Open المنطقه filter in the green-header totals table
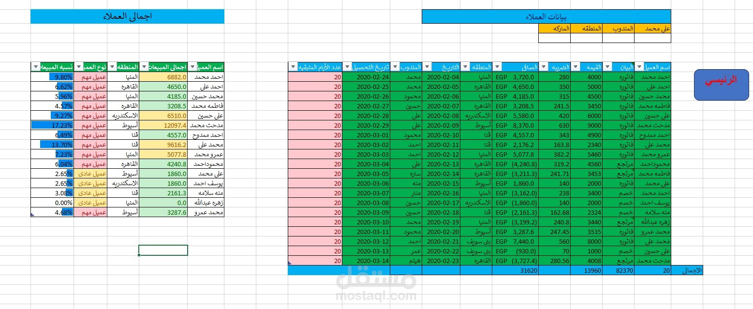Screen dimensions: 753x309 click(x=112, y=67)
